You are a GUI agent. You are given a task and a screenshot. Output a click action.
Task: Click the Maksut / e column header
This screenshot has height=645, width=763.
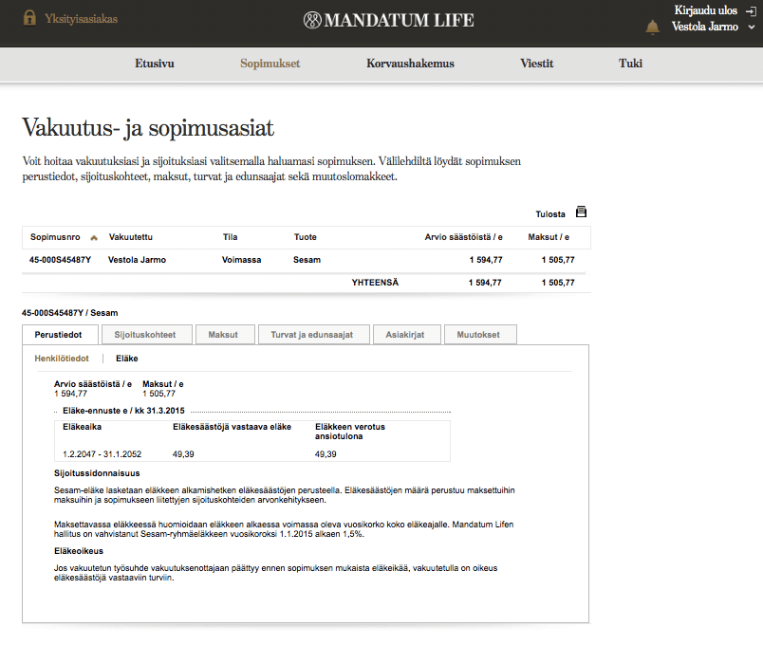pos(549,237)
